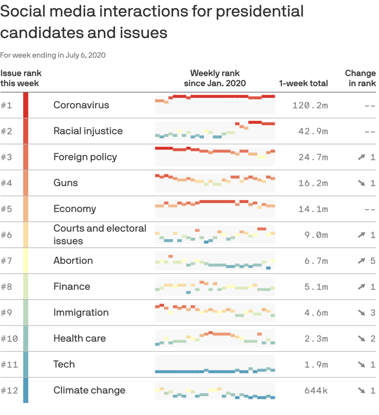Image resolution: width=379 pixels, height=415 pixels.
Task: Click the down arrow for Health care
Action: [362, 339]
